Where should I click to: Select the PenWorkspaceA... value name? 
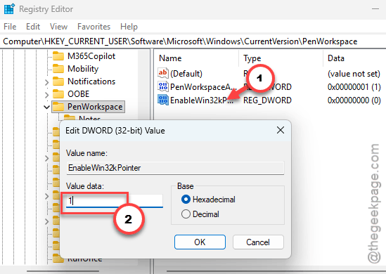point(203,87)
